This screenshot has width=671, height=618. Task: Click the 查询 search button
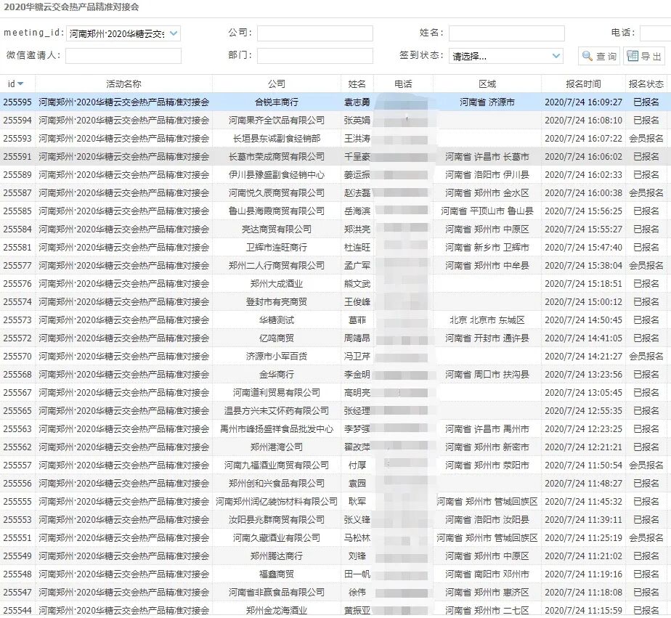coord(599,56)
